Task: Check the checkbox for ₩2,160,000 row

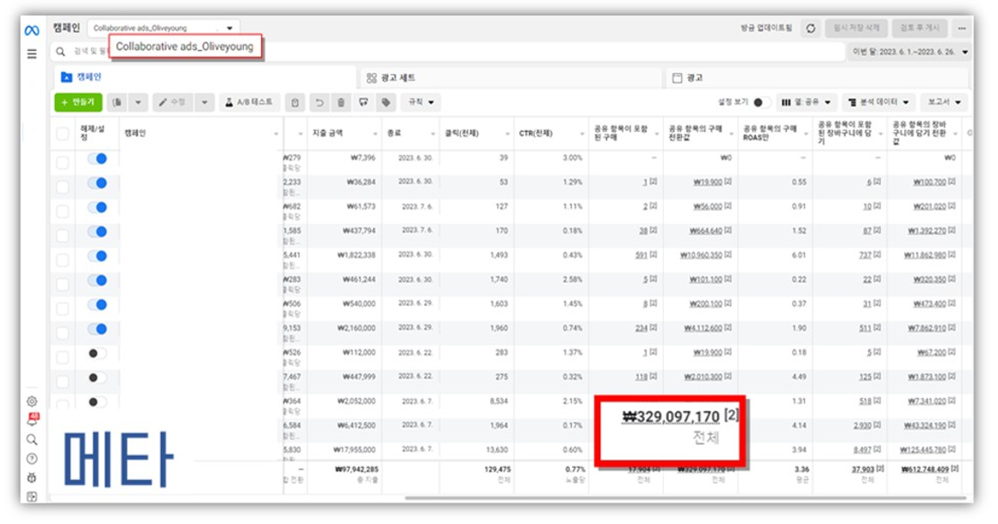Action: 62,333
